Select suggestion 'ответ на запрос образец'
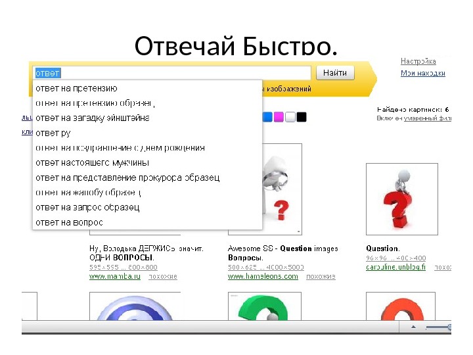473x355 pixels. click(147, 207)
